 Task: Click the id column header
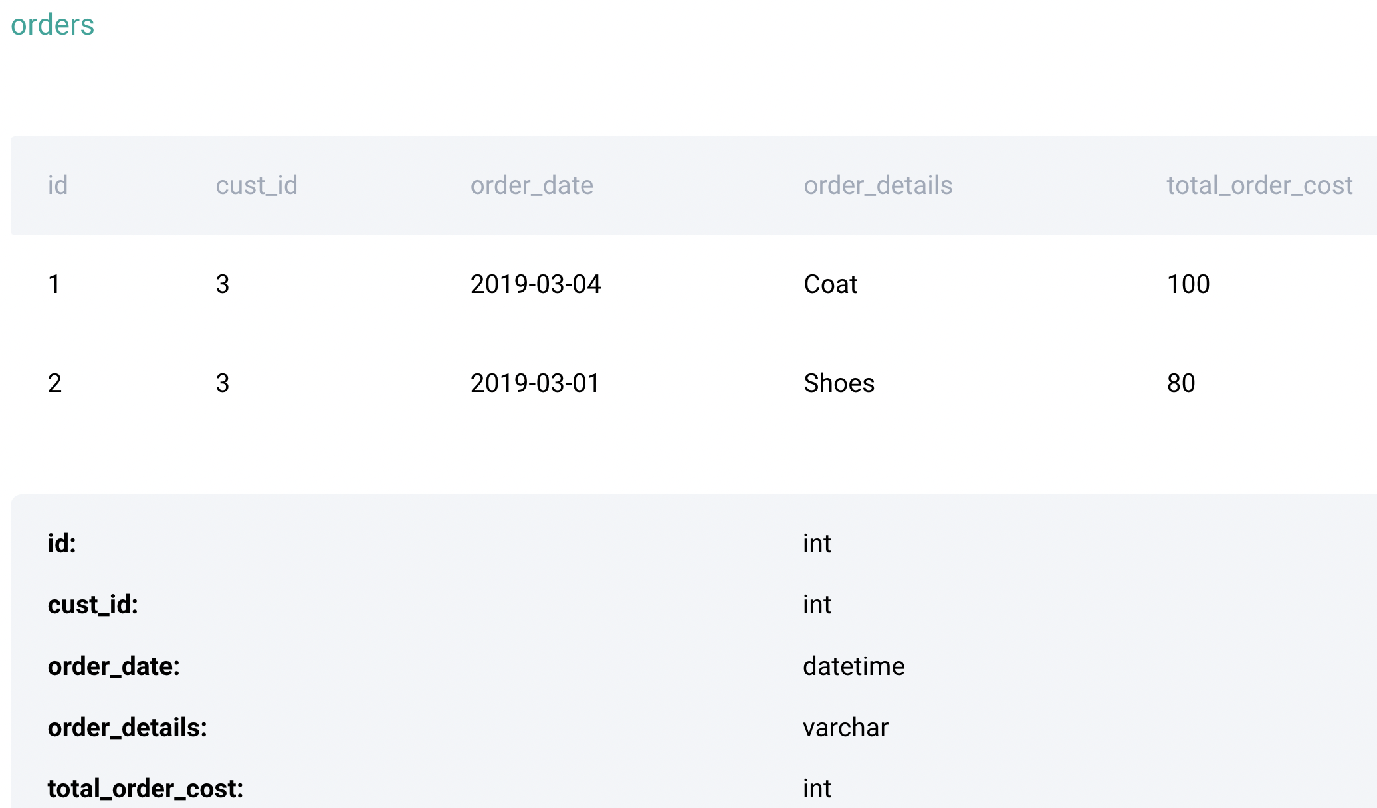pyautogui.click(x=58, y=185)
